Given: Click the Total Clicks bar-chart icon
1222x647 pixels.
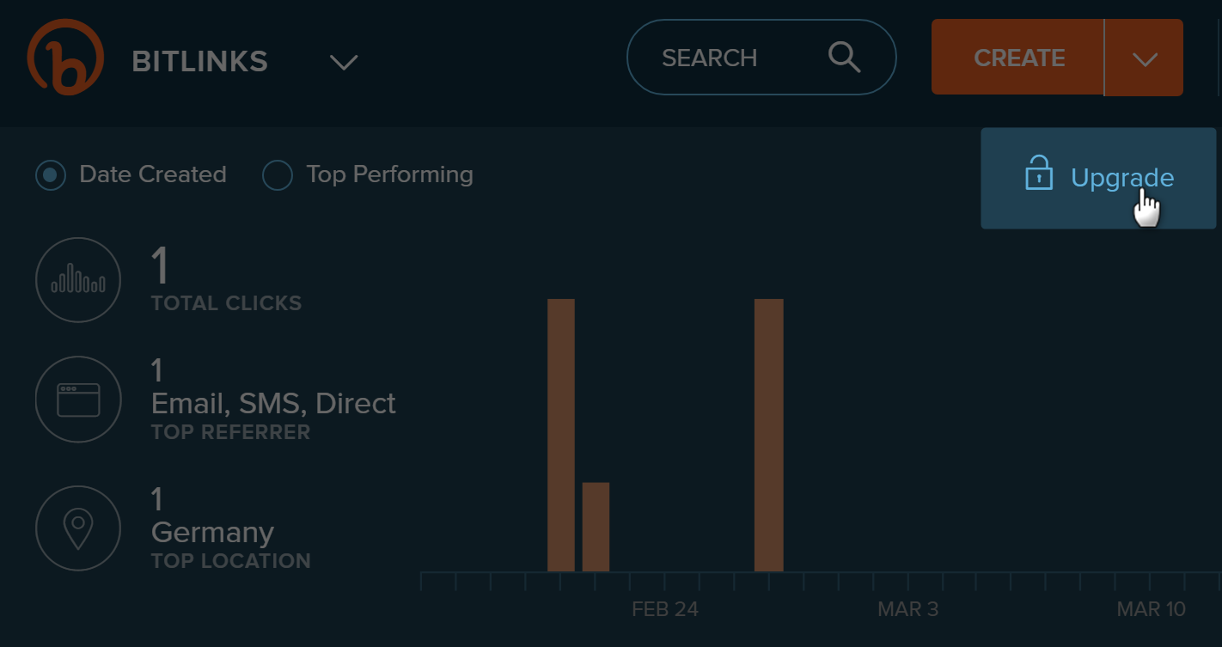Looking at the screenshot, I should [x=78, y=280].
